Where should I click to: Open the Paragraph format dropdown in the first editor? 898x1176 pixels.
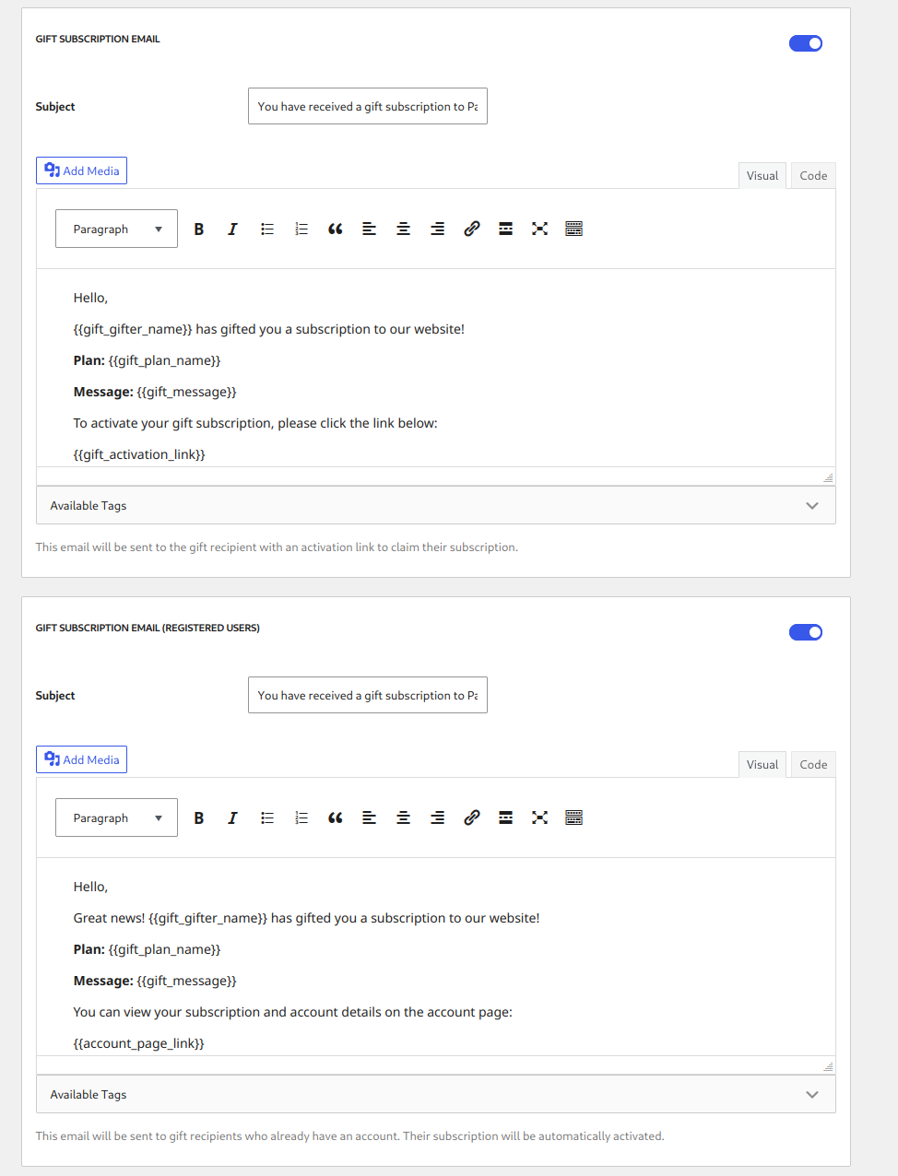pyautogui.click(x=116, y=229)
